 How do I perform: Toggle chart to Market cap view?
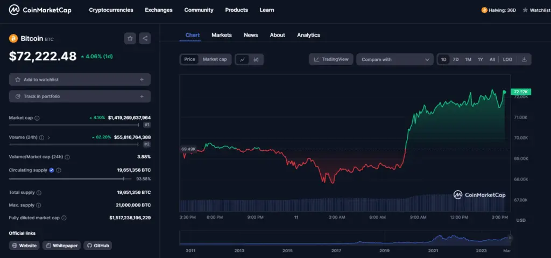215,59
